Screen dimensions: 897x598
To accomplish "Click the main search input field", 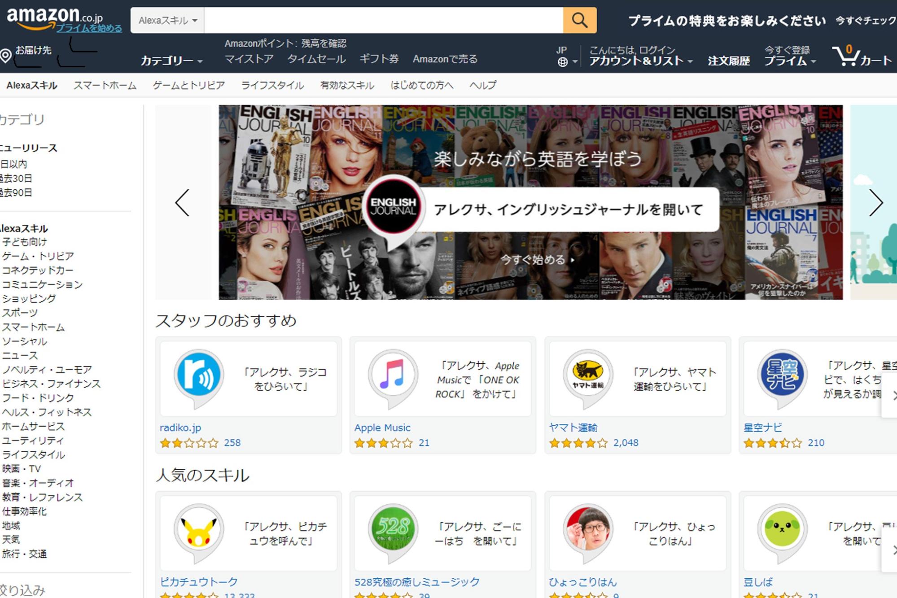I will [384, 20].
